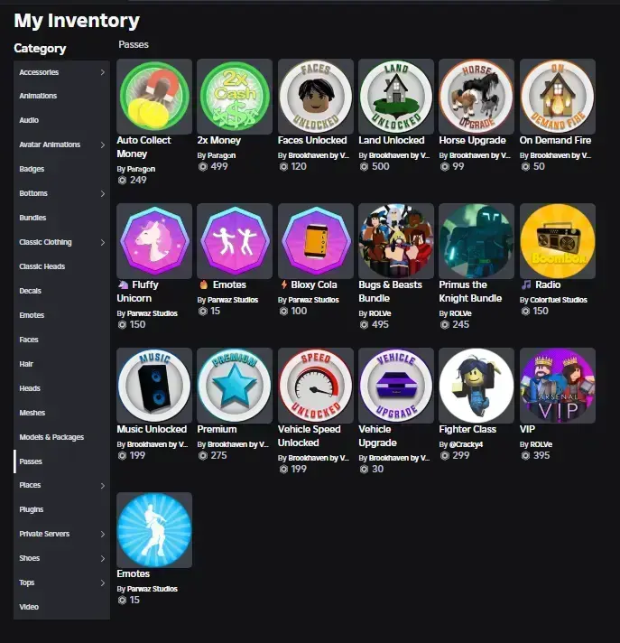Expand the Avatar Animations submenu arrow
Viewport: 620px width, 643px height.
pyautogui.click(x=103, y=144)
